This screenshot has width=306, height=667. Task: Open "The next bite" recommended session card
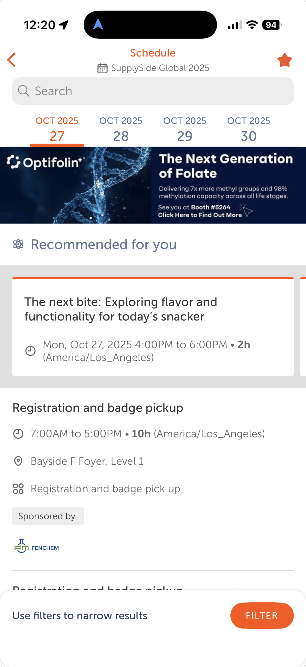[153, 327]
